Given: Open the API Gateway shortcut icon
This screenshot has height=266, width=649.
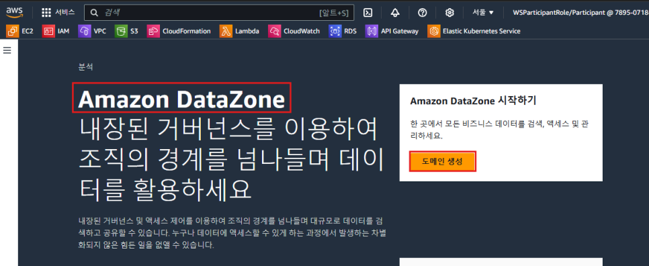Looking at the screenshot, I should coord(372,31).
